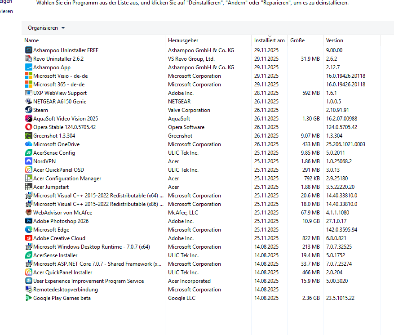The image size is (394, 335).
Task: Open the Organisieren dropdown menu
Action: (46, 28)
